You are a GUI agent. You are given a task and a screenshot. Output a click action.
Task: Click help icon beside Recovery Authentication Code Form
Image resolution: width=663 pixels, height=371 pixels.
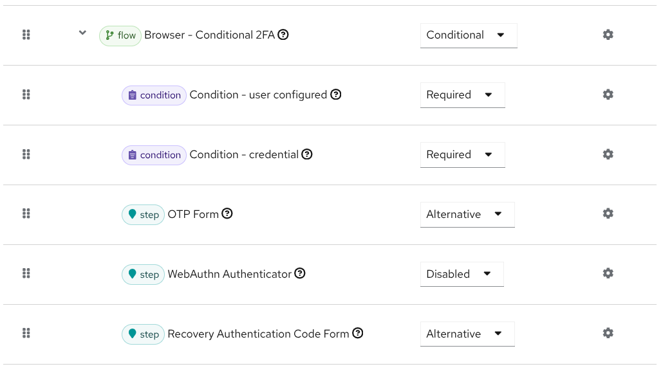358,334
